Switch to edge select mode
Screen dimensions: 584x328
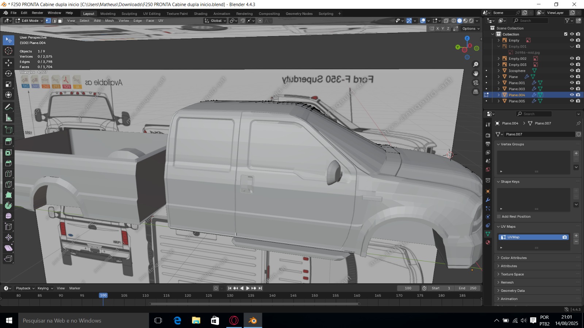point(54,21)
